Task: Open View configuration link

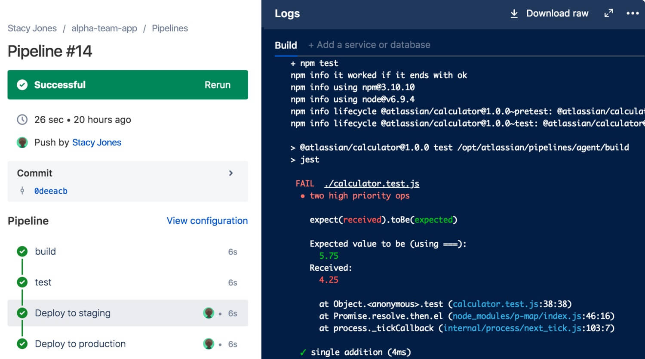Action: pyautogui.click(x=207, y=221)
